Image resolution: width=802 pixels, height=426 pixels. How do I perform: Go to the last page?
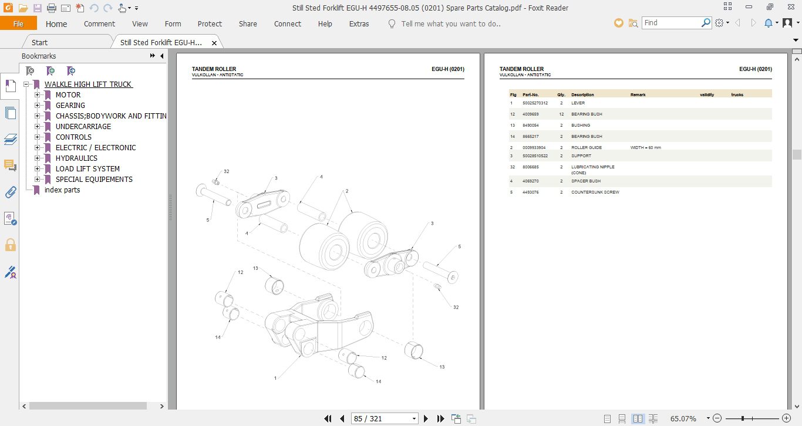[440, 419]
